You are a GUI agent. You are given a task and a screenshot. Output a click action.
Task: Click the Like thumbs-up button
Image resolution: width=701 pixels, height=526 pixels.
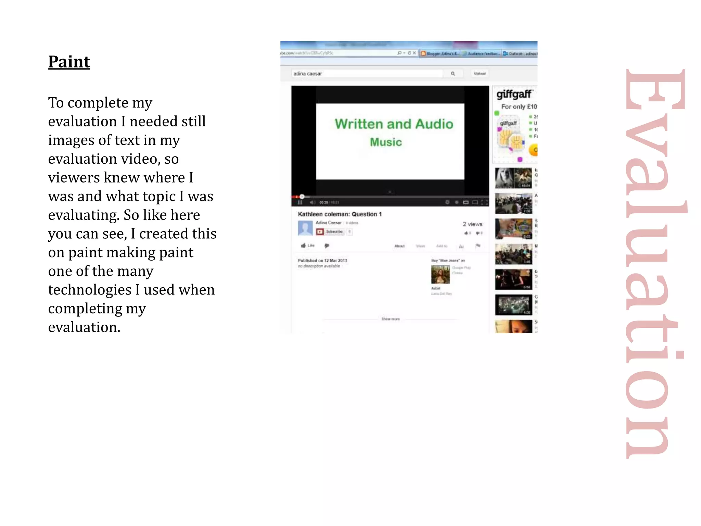(307, 246)
